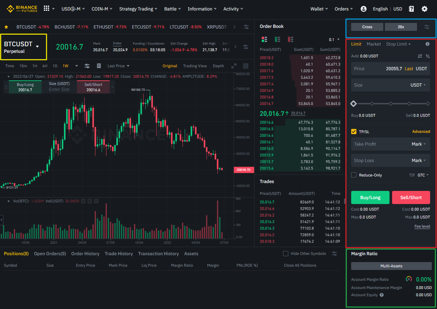Click the transfer funds arrows icon
Screen dimensions: 437x309
[x=420, y=56]
